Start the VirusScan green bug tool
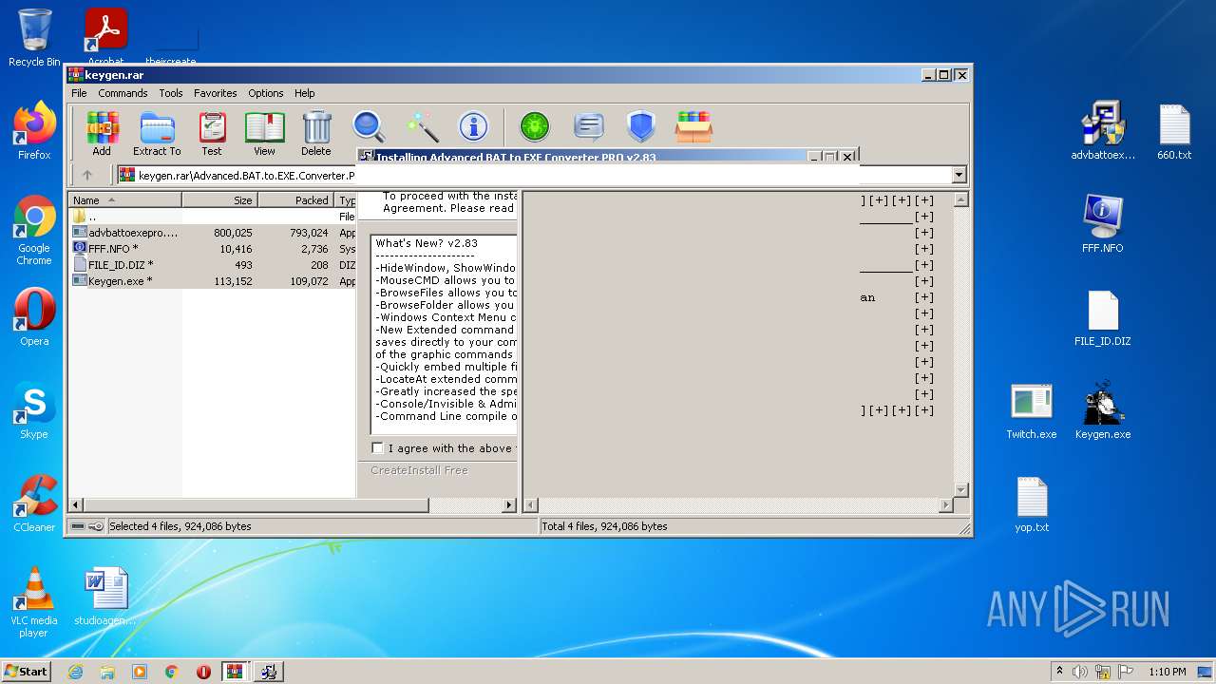Viewport: 1216px width, 684px height. 535,126
